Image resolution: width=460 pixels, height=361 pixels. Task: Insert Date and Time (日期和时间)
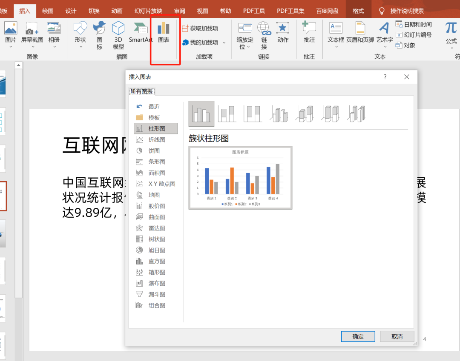point(414,24)
